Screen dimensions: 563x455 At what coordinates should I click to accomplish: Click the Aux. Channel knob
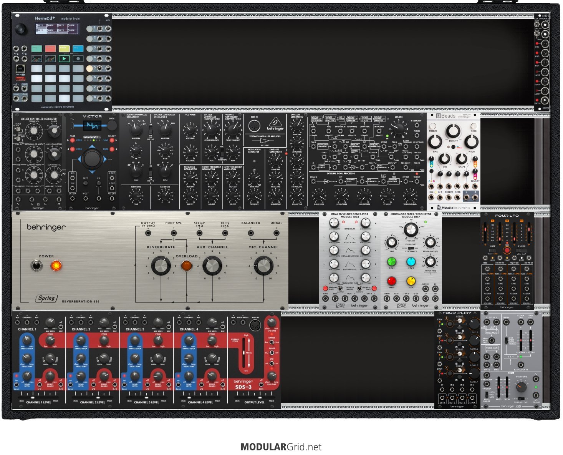point(212,266)
